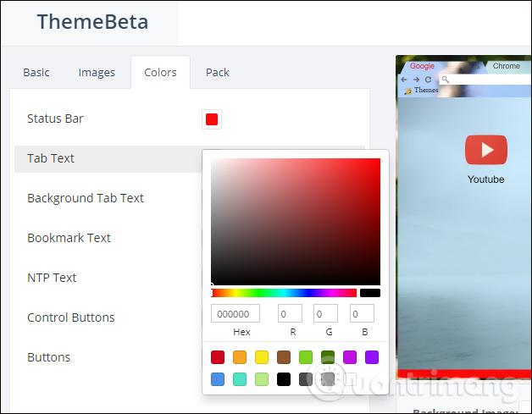Click the Youtube label in preview

(486, 179)
